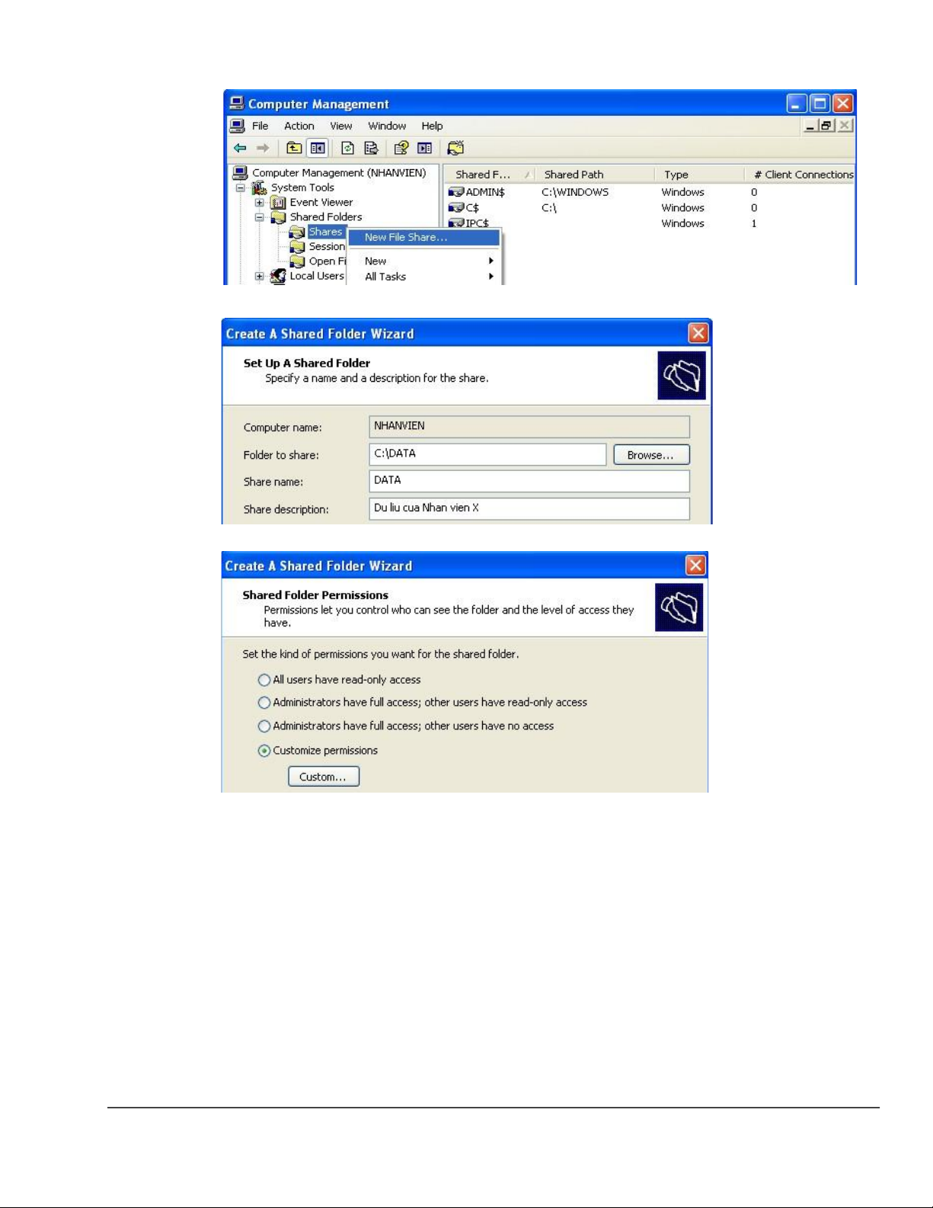Viewport: 933px width, 1208px height.
Task: Click the Refresh toolbar icon
Action: click(x=347, y=148)
